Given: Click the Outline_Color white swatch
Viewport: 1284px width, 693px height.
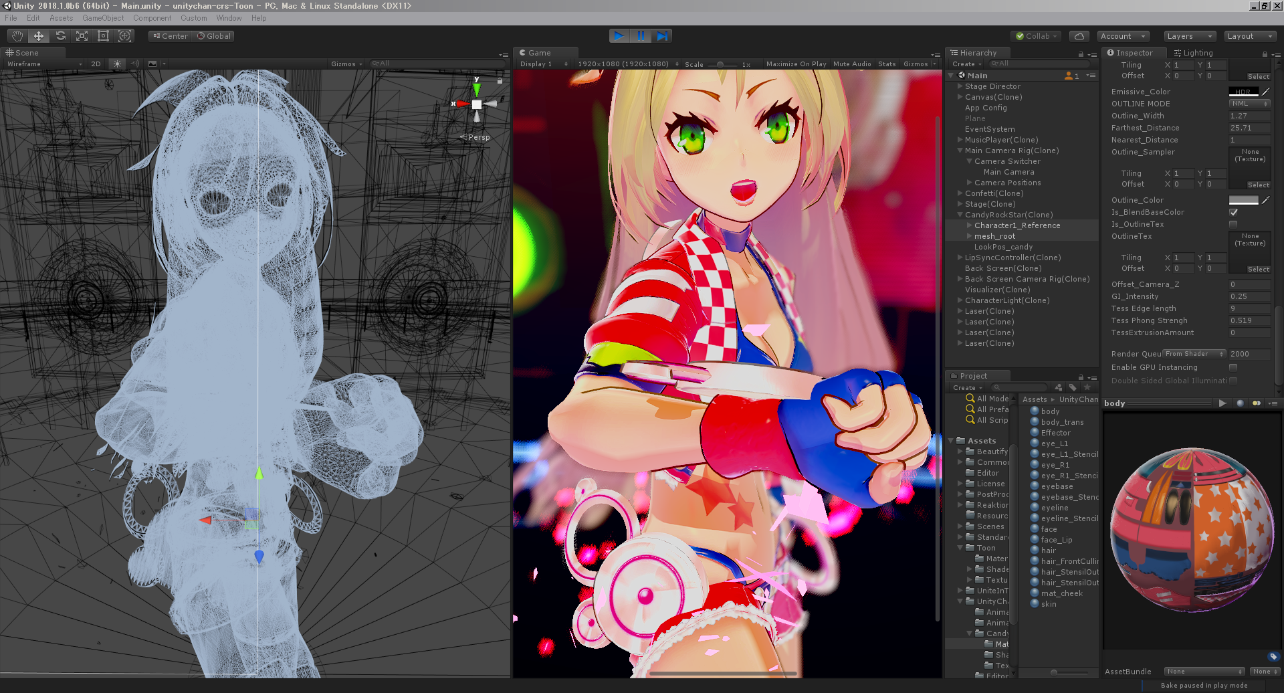Looking at the screenshot, I should point(1243,200).
